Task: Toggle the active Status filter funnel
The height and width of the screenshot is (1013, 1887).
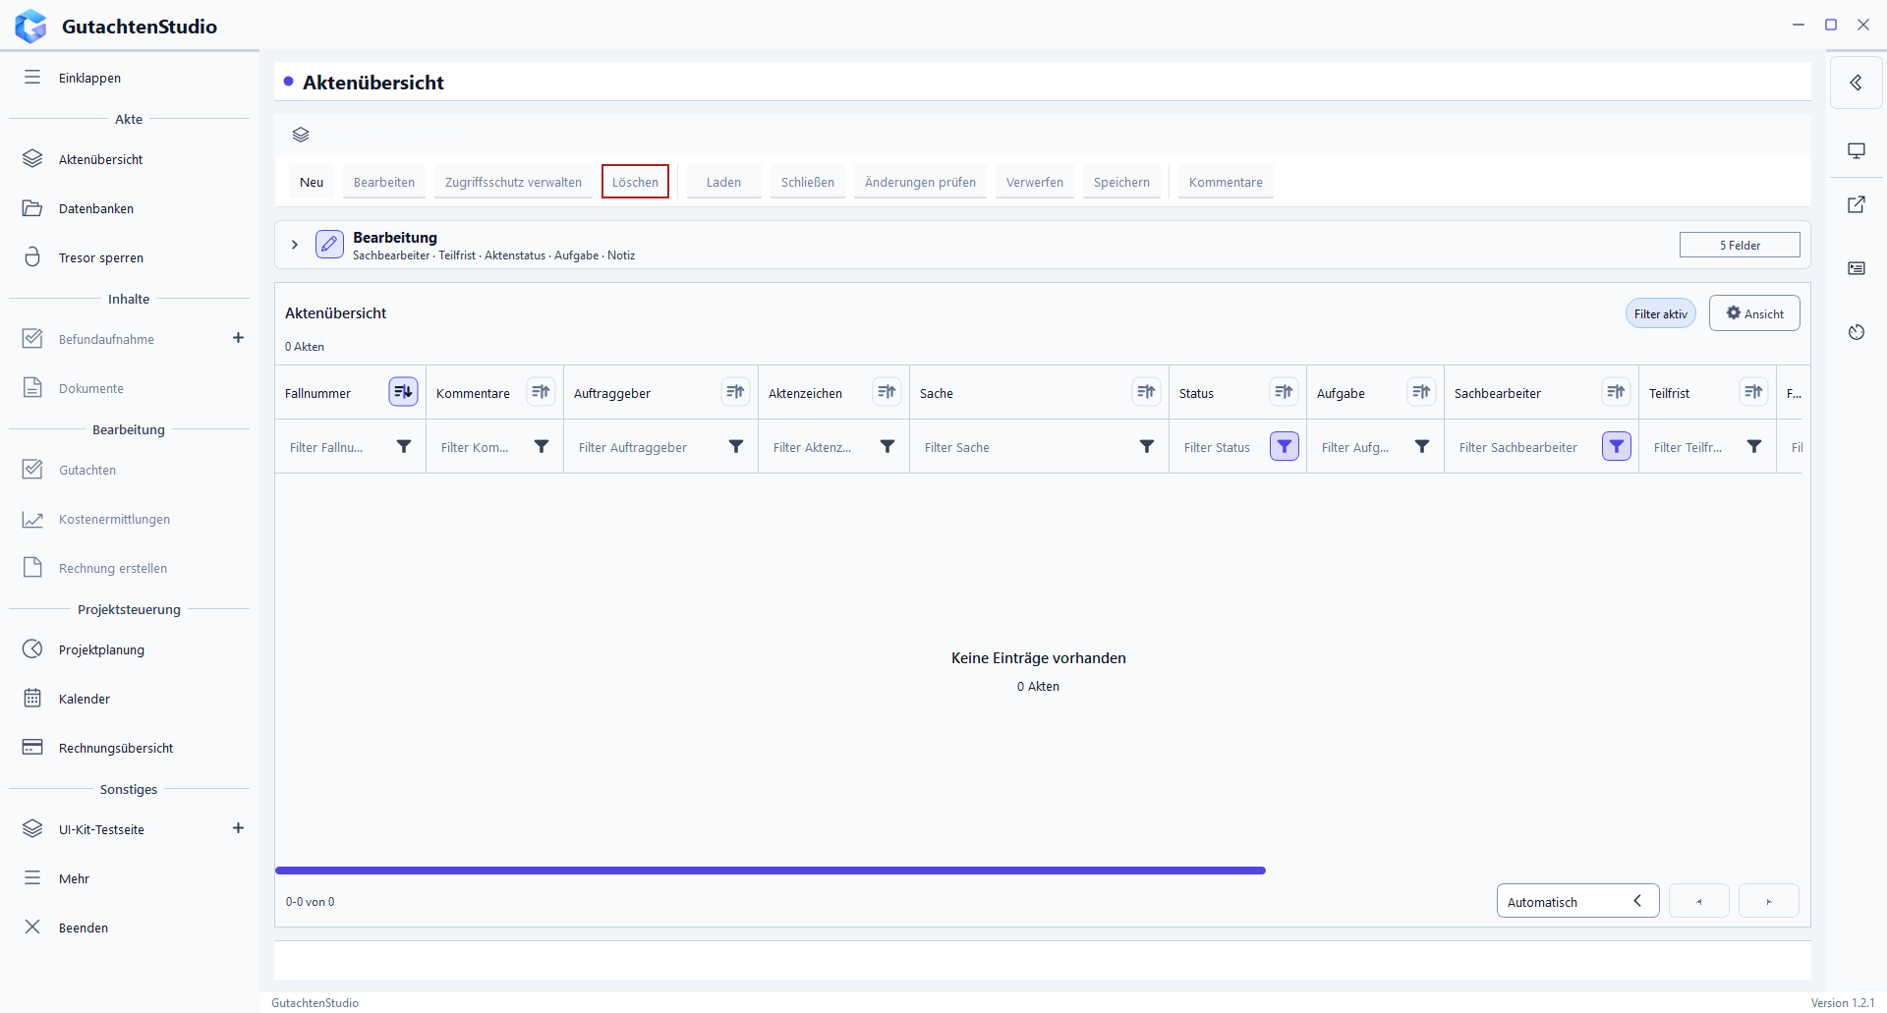Action: tap(1284, 446)
